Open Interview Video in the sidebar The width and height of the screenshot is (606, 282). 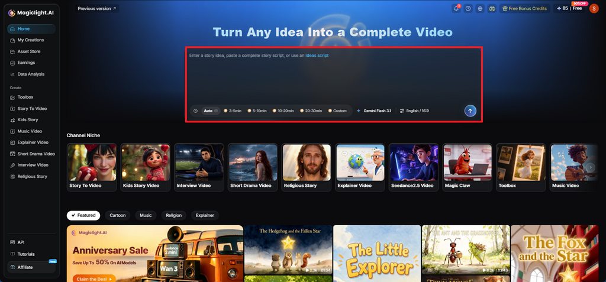point(31,165)
